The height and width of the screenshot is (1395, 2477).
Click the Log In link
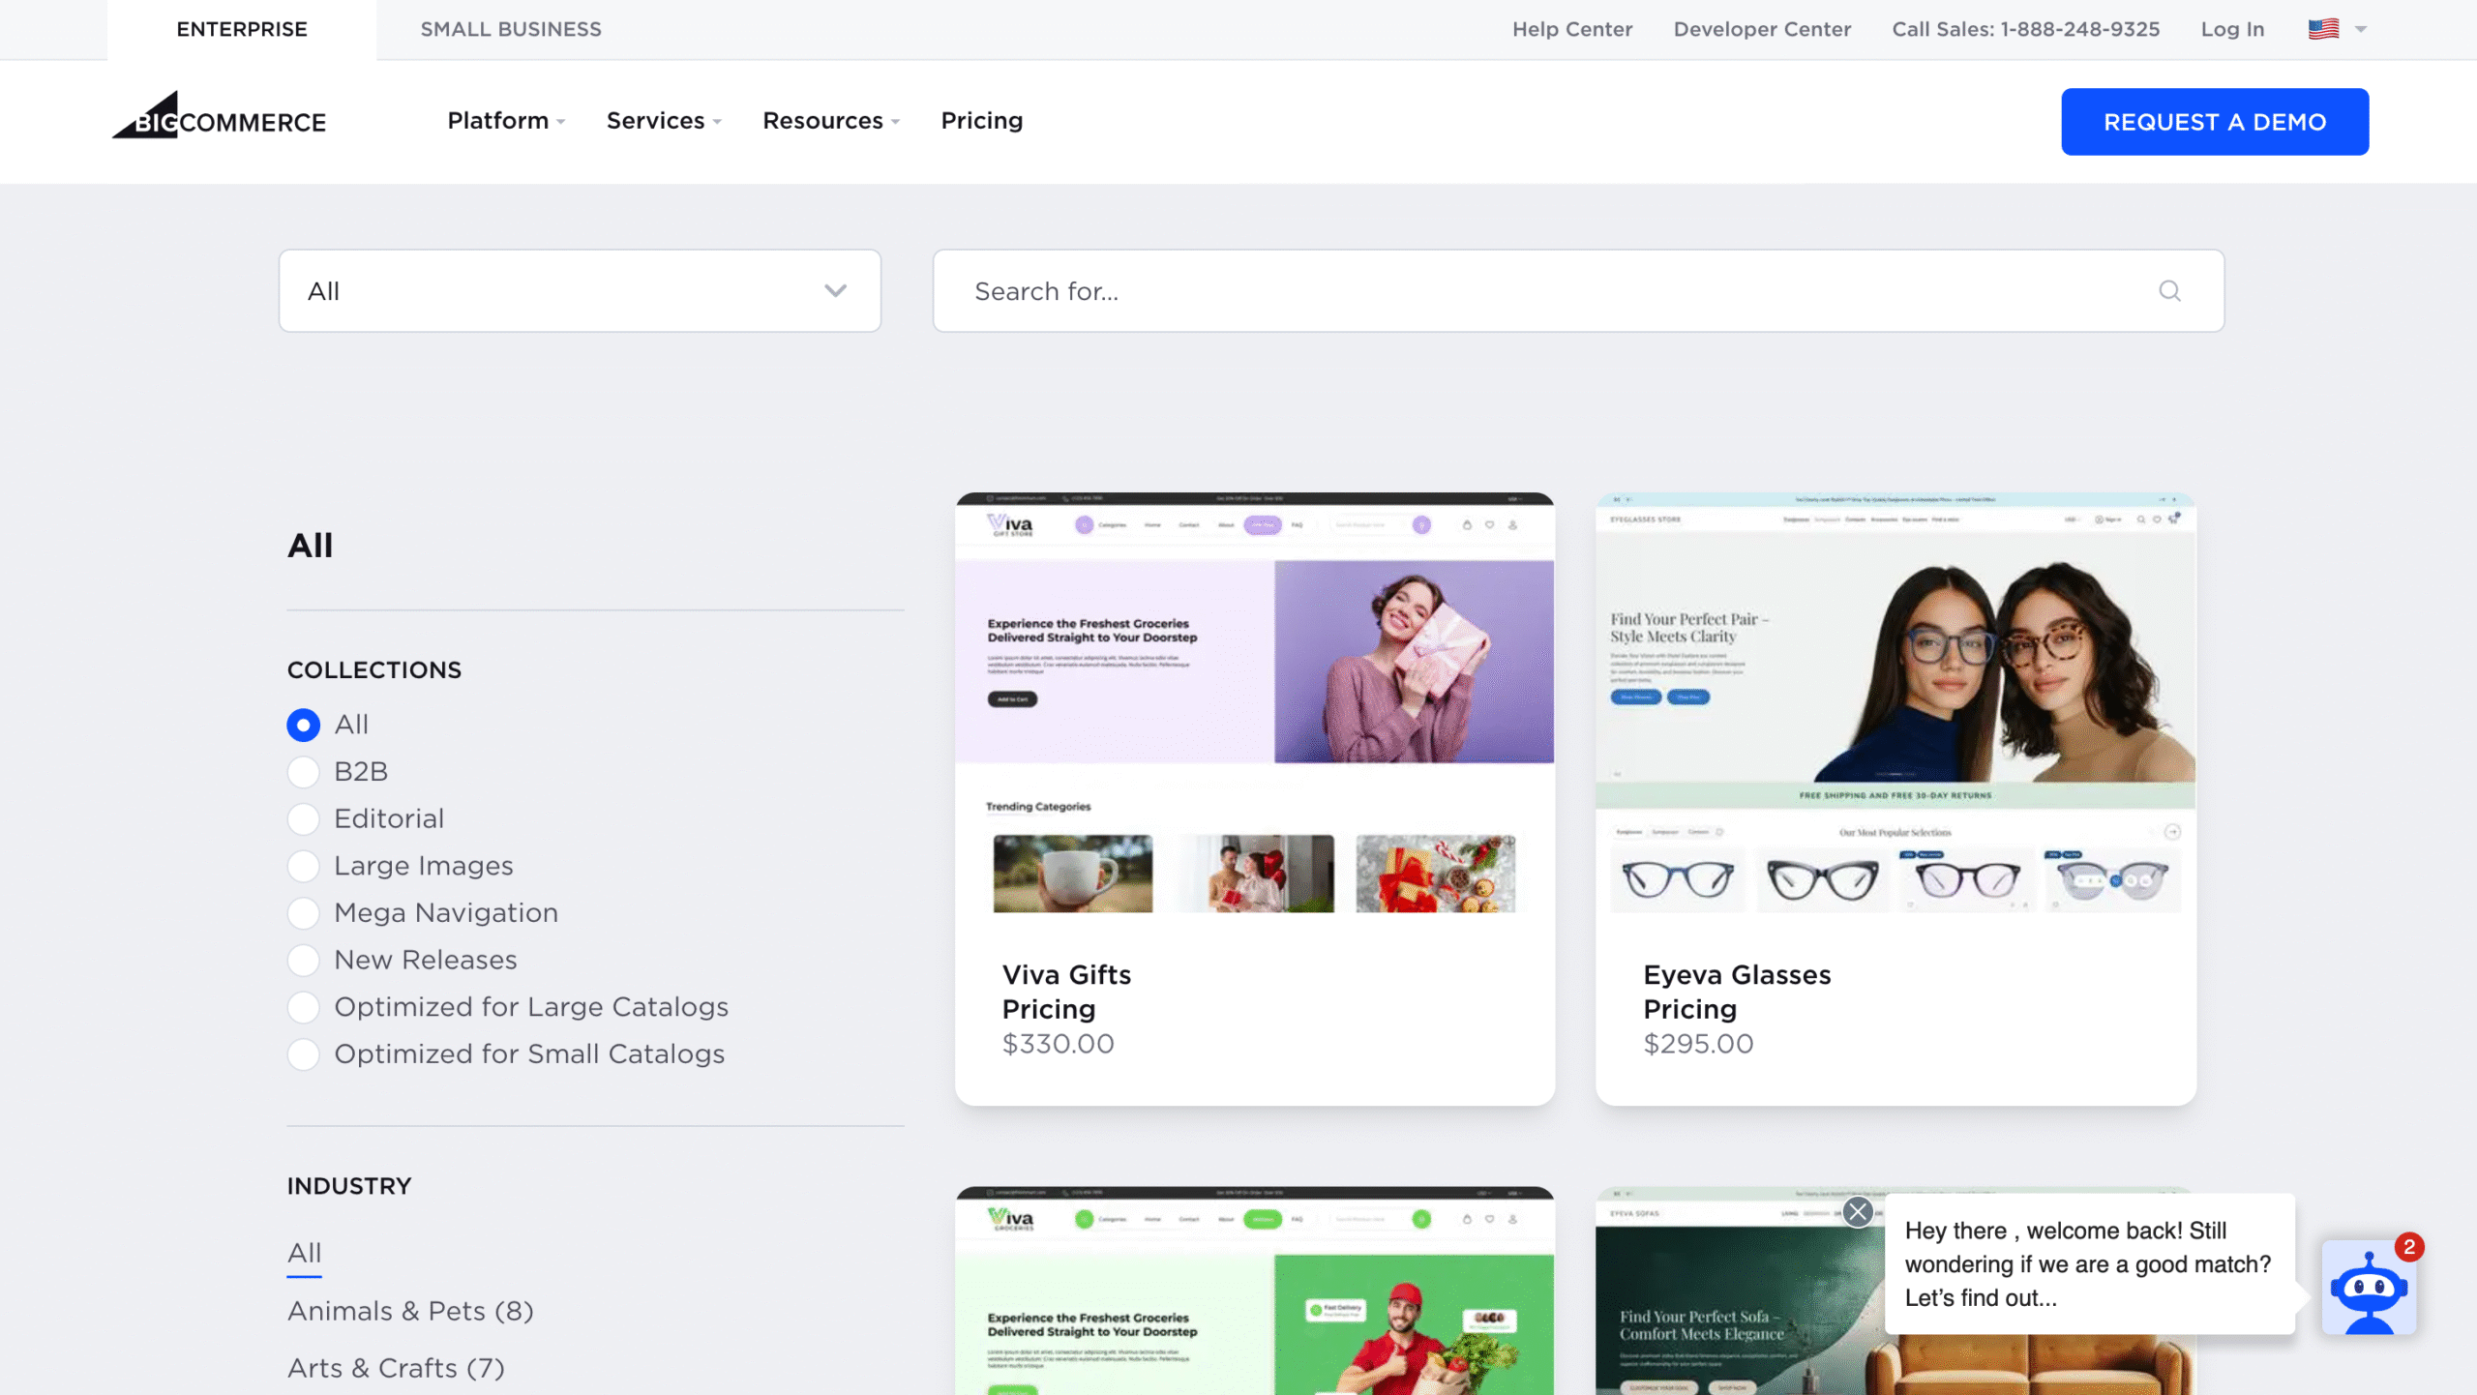click(x=2232, y=29)
